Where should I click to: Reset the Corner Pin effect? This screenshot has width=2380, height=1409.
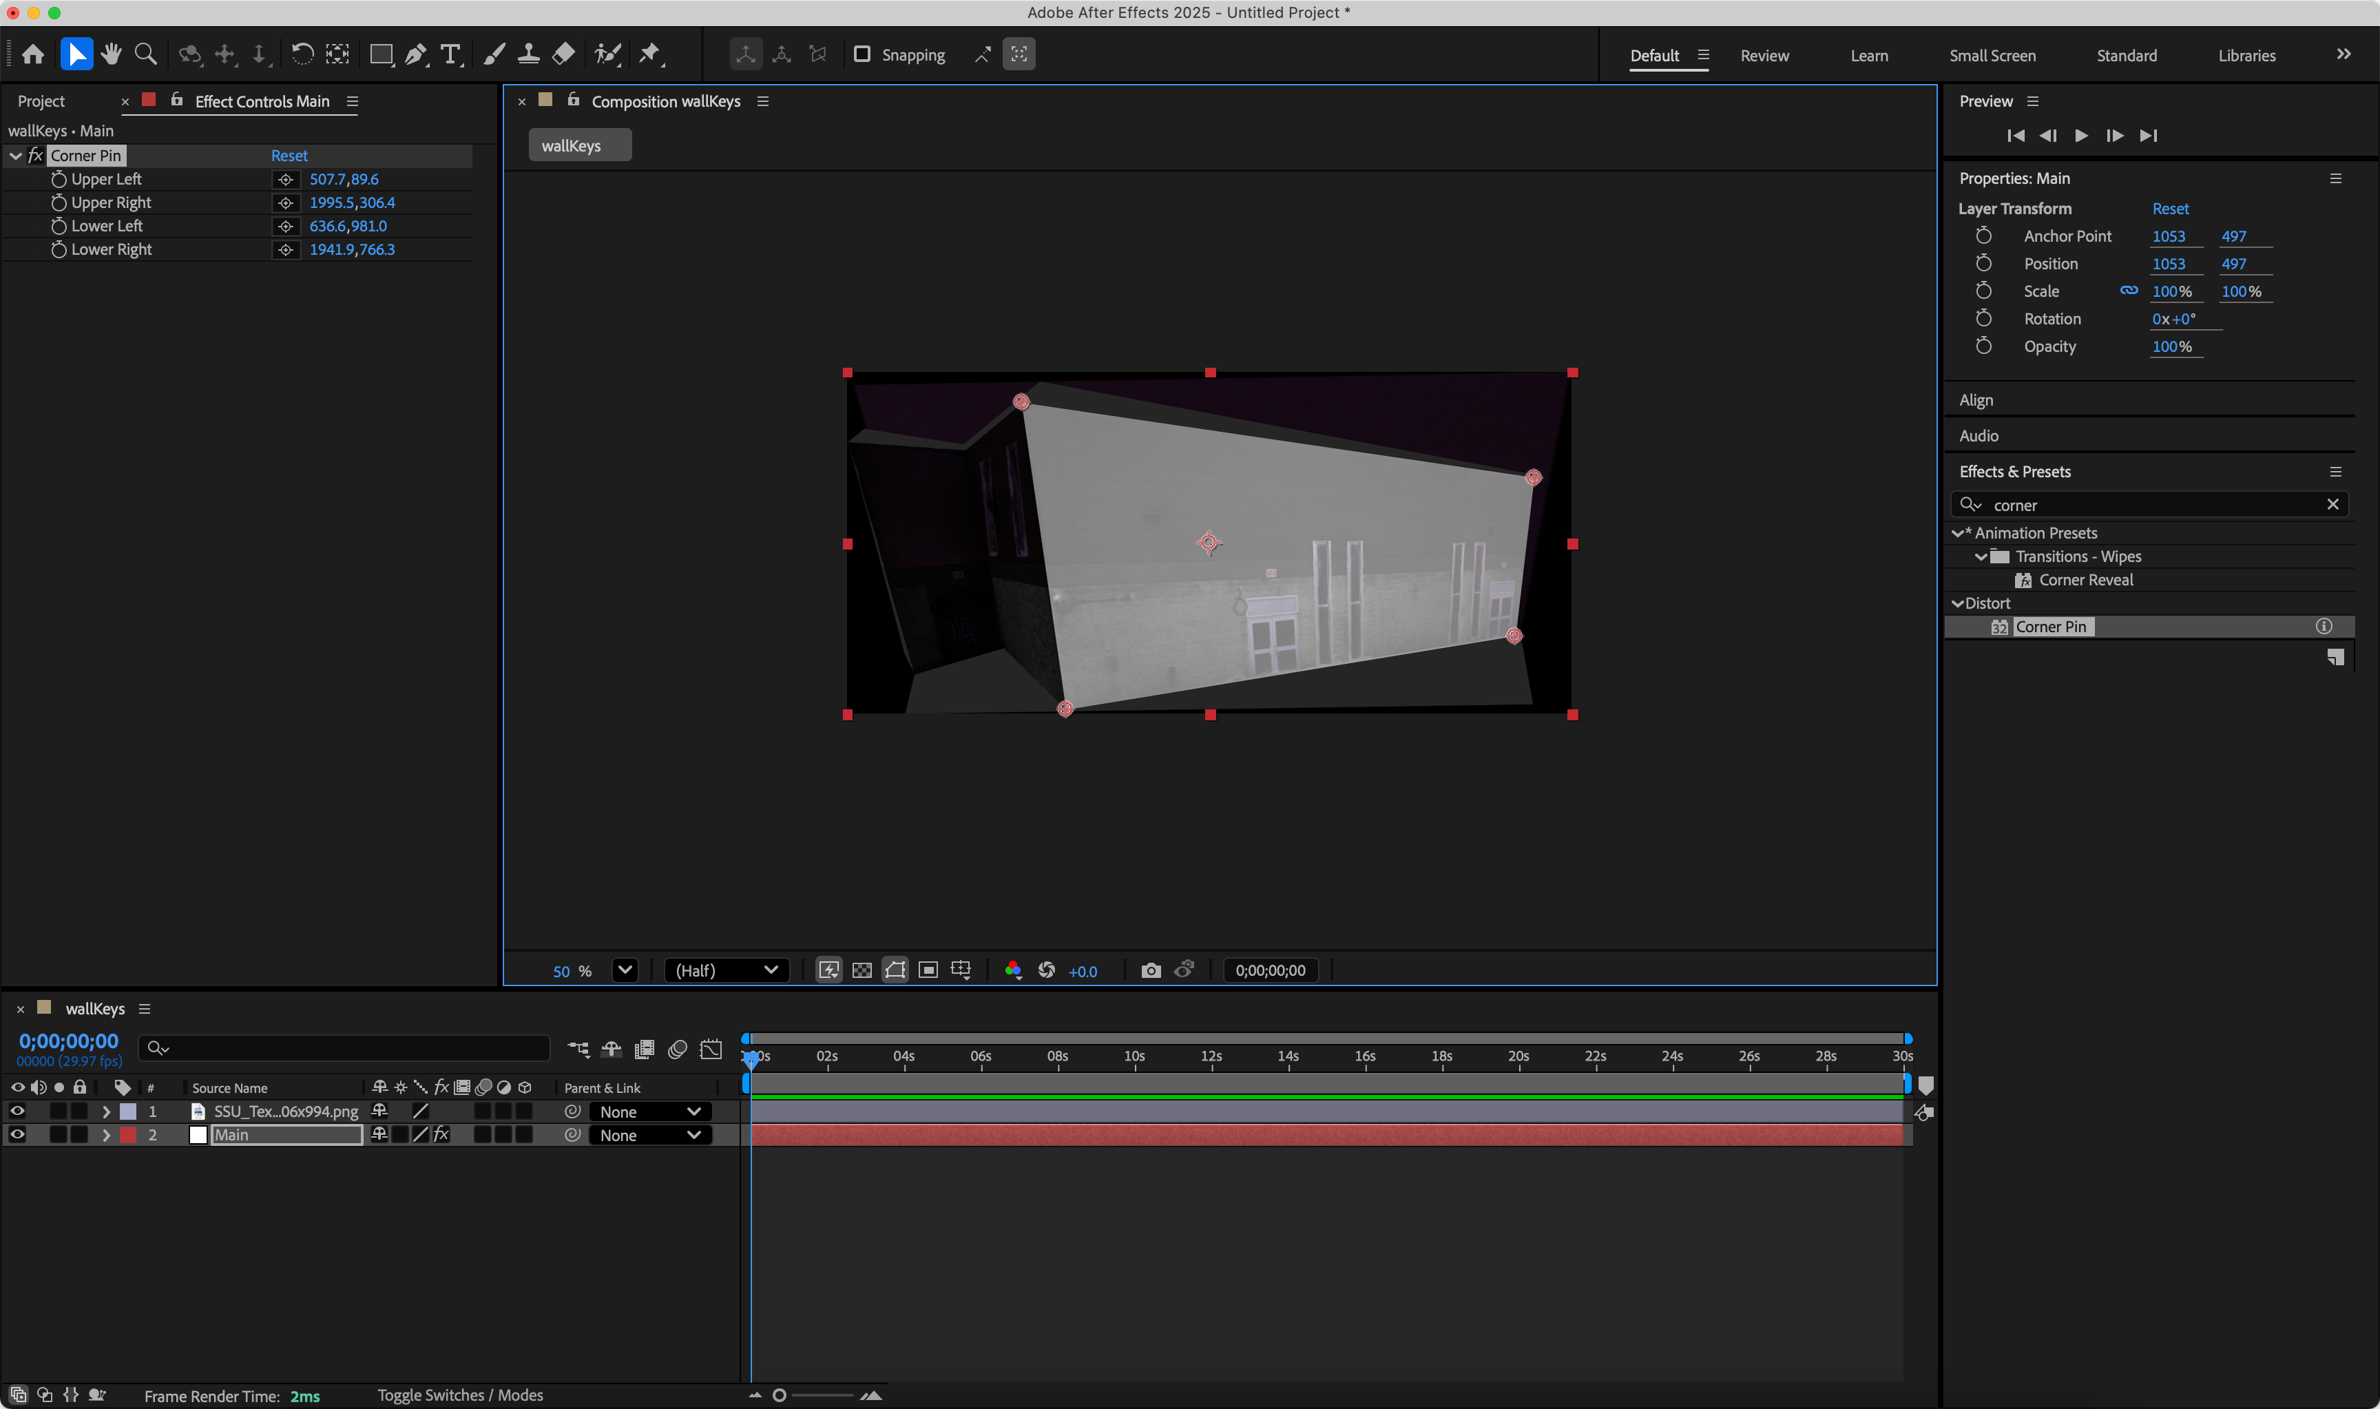tap(289, 155)
